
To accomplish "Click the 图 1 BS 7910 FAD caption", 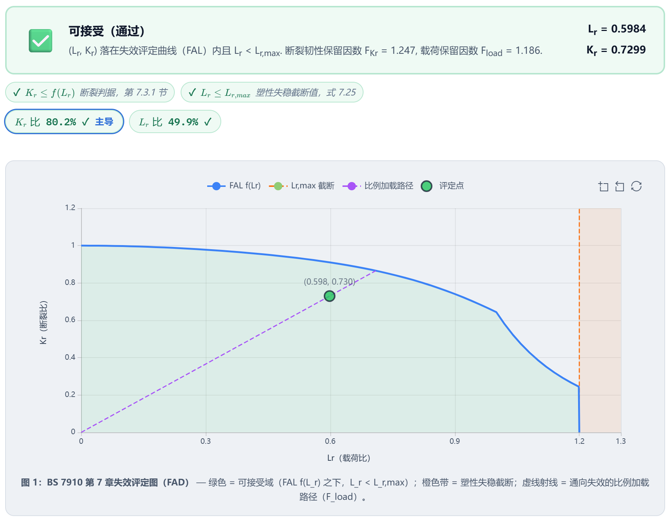I will coord(335,490).
